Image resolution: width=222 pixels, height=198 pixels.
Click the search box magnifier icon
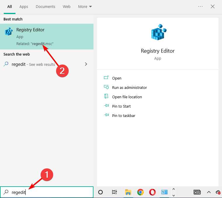click(x=6, y=192)
